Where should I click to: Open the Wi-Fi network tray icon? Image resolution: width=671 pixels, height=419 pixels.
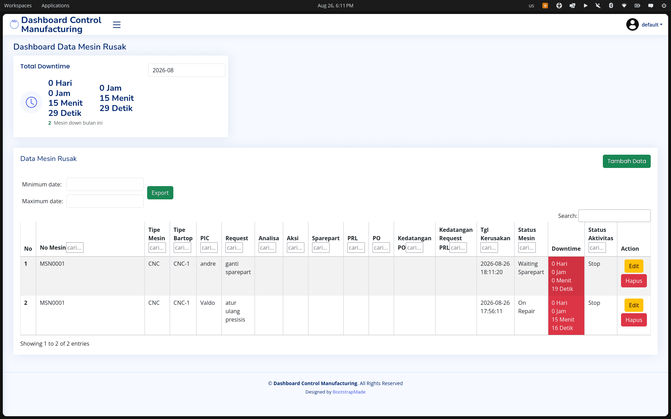624,6
